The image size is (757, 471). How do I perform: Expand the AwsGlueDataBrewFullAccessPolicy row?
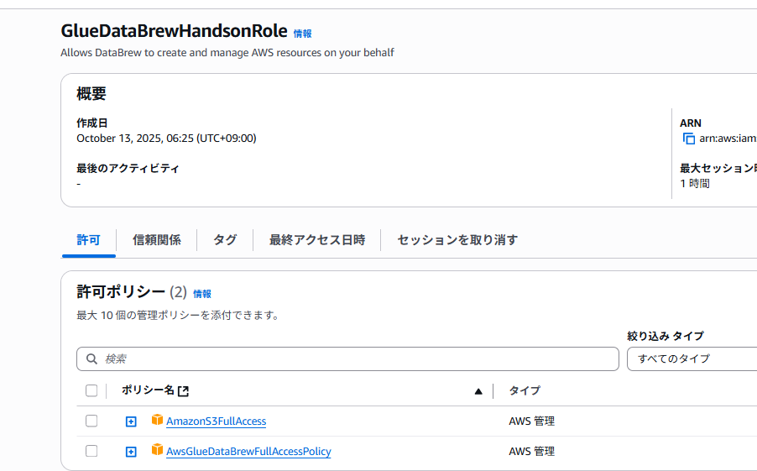tap(131, 452)
